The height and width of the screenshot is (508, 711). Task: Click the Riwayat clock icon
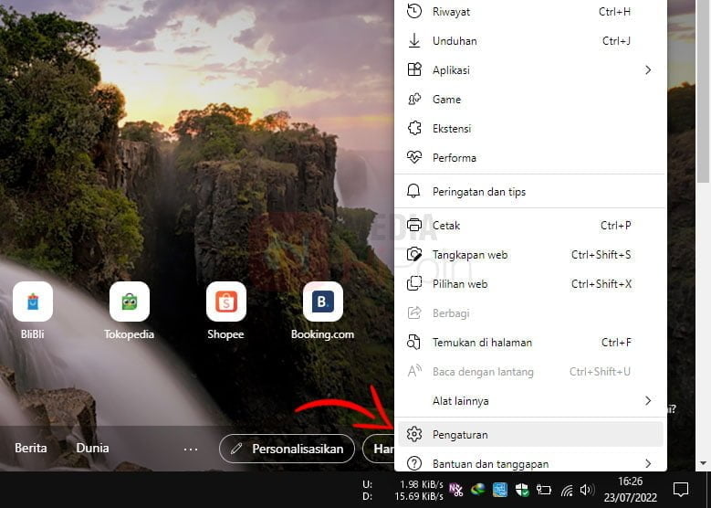414,11
